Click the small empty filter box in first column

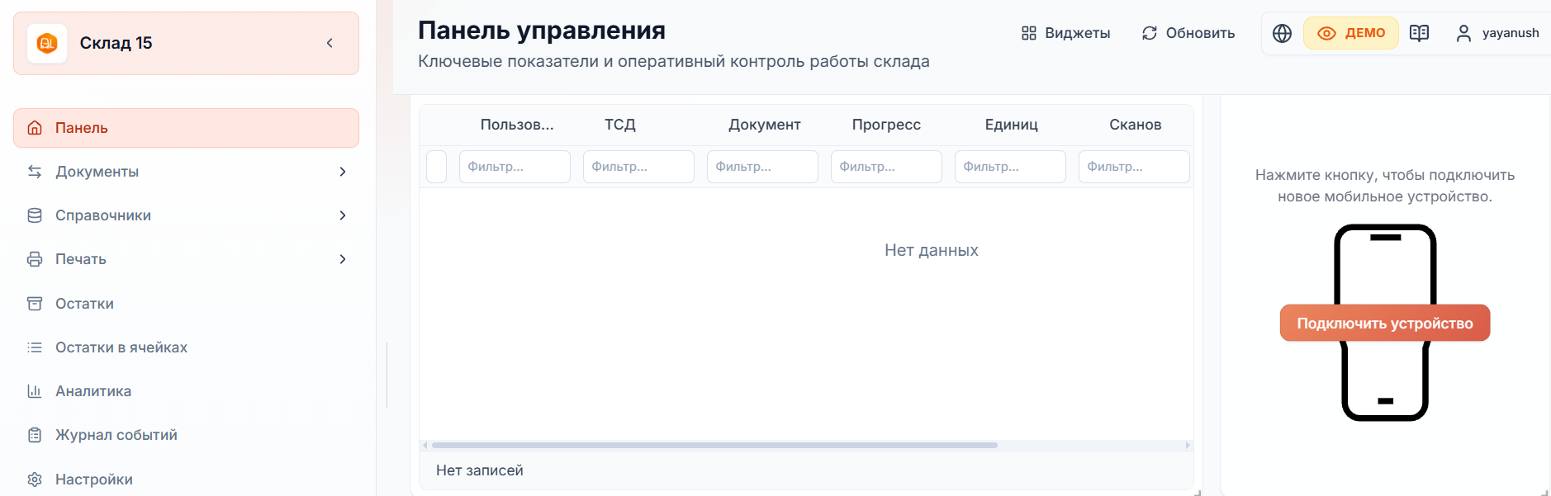(x=436, y=167)
